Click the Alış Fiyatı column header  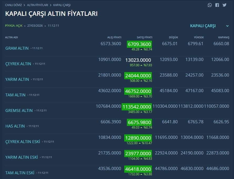pos(114,37)
